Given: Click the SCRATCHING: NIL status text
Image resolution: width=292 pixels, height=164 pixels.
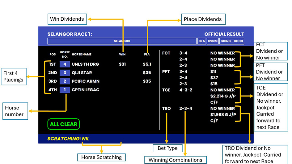Looking at the screenshot, I should (x=68, y=139).
